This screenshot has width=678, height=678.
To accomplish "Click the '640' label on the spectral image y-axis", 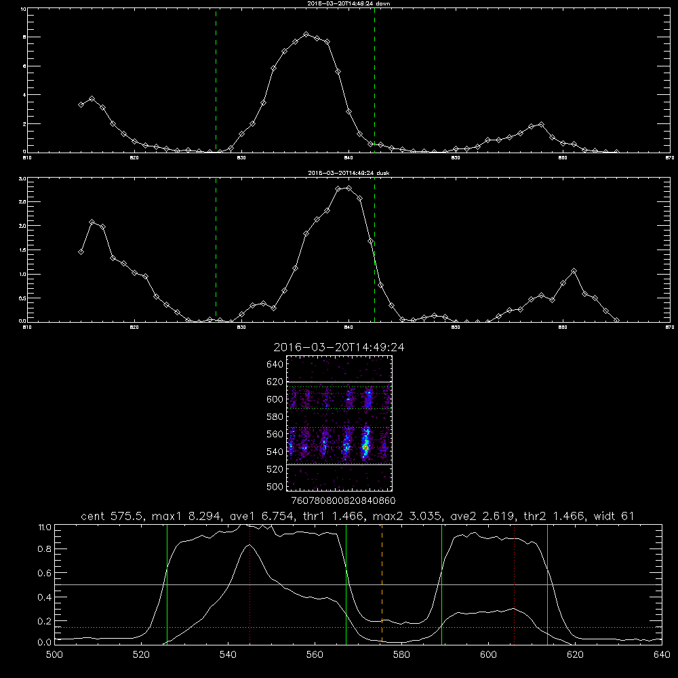I will pyautogui.click(x=275, y=365).
